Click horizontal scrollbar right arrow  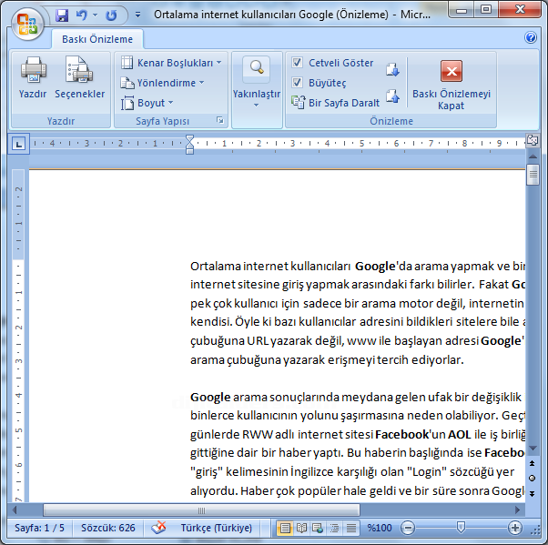[x=518, y=510]
